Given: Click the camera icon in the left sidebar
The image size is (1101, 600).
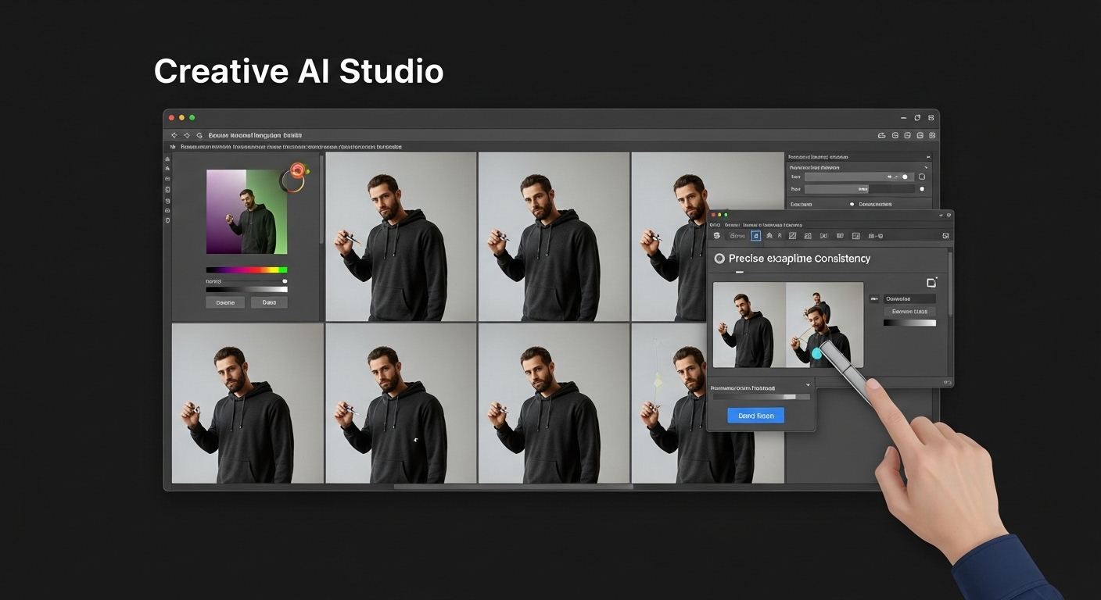Looking at the screenshot, I should coord(167,210).
